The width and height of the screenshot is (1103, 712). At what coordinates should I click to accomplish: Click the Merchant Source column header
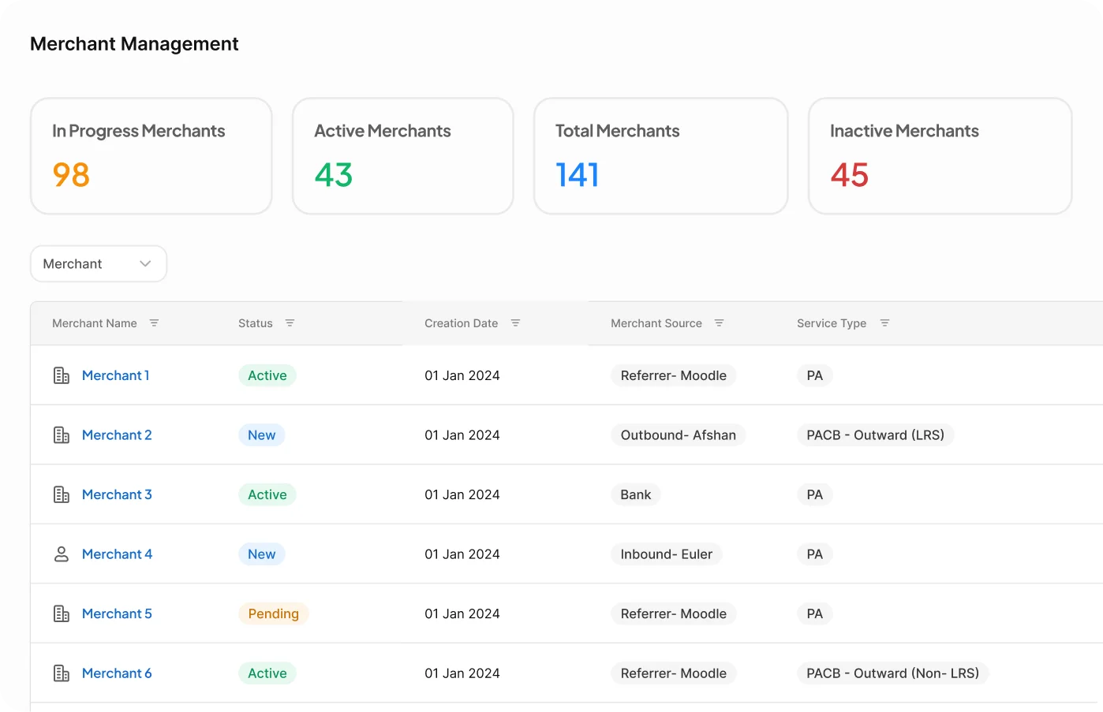[x=656, y=323]
